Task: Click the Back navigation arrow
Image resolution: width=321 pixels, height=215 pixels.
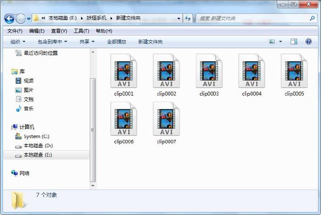Action: click(x=9, y=19)
